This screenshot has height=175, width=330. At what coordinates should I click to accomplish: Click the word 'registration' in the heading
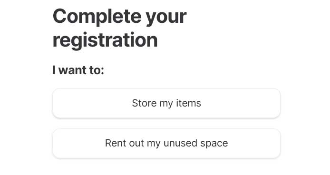pos(105,40)
